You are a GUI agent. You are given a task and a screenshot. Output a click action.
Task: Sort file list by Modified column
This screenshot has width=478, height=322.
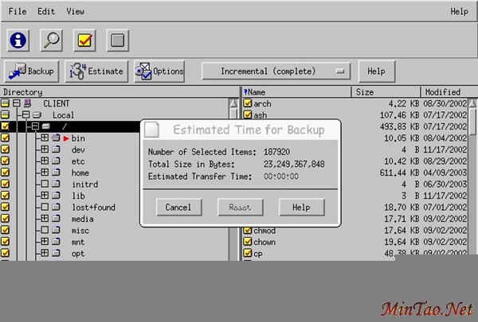[x=449, y=92]
